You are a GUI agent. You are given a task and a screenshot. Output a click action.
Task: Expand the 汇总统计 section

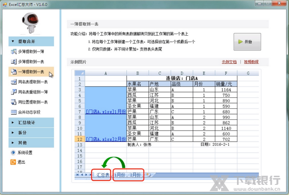[31, 122]
